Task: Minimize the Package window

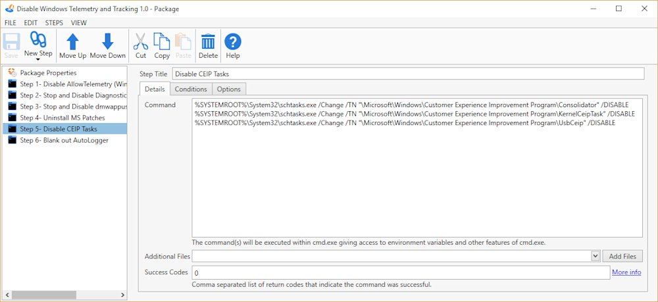Action: click(594, 9)
